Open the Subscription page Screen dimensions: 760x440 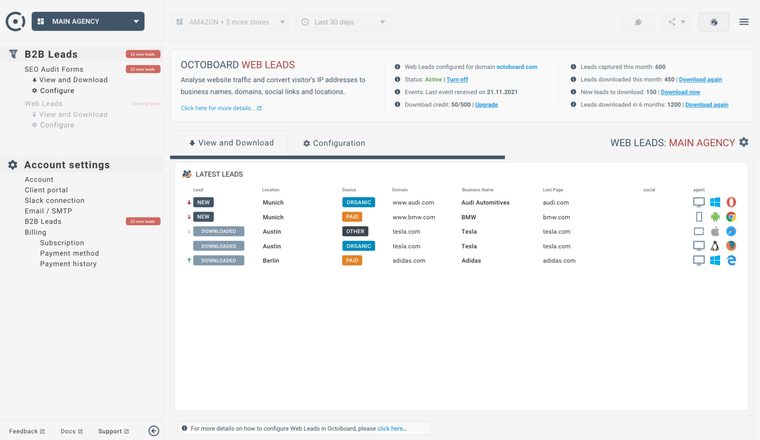coord(62,243)
